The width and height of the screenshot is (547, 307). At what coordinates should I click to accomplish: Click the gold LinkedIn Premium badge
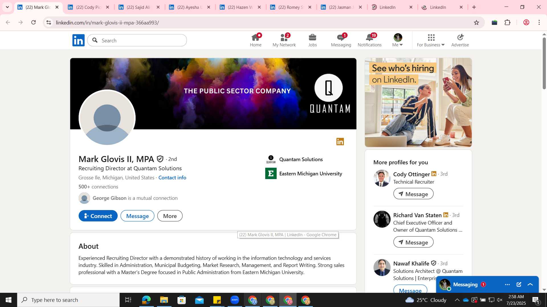[x=340, y=142]
